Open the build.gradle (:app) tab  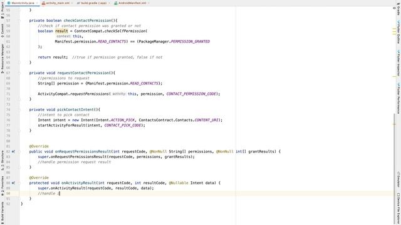coord(93,3)
